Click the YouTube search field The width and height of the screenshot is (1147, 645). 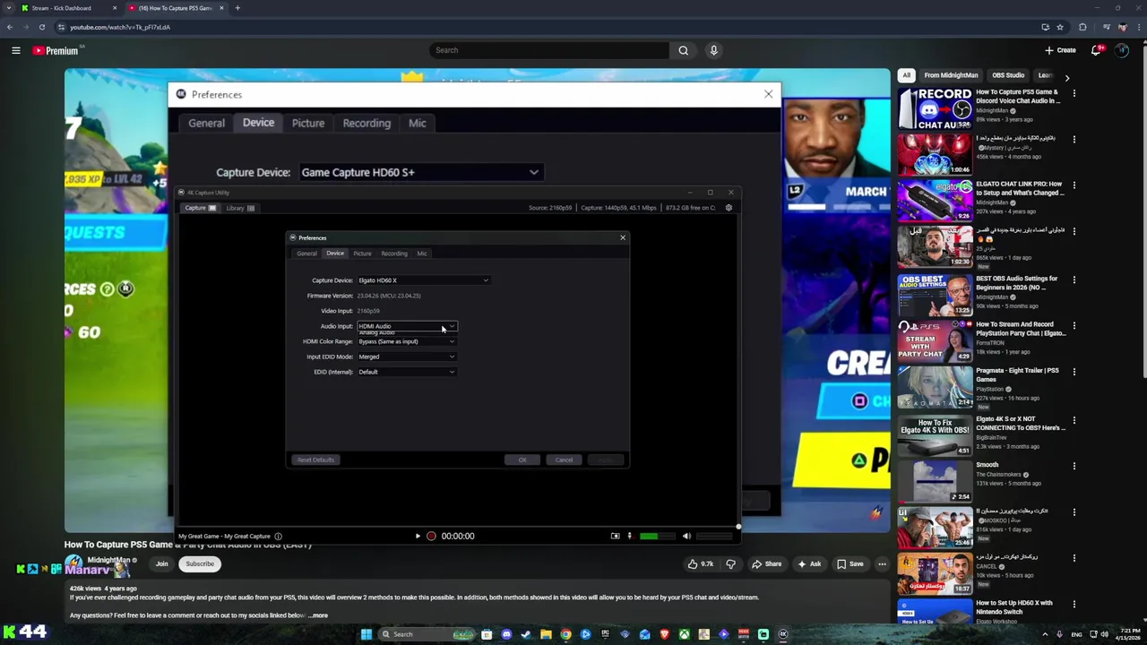coord(548,50)
